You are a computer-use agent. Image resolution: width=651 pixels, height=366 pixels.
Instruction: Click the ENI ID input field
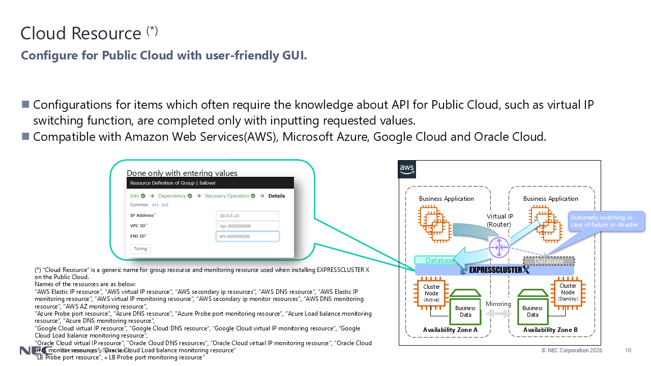[x=247, y=236]
